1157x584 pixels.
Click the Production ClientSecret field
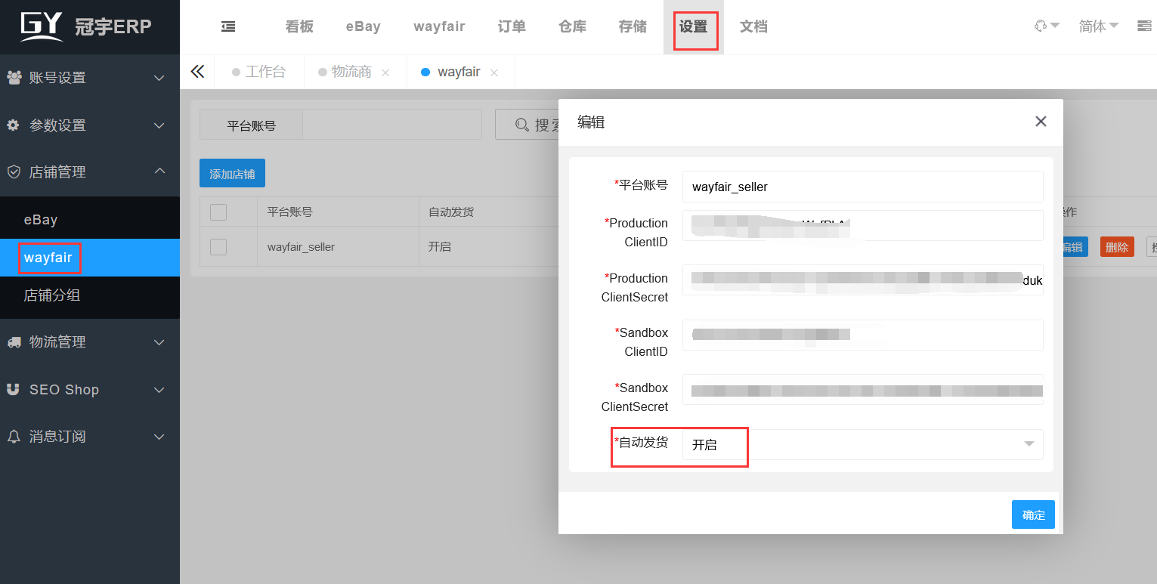[x=862, y=280]
